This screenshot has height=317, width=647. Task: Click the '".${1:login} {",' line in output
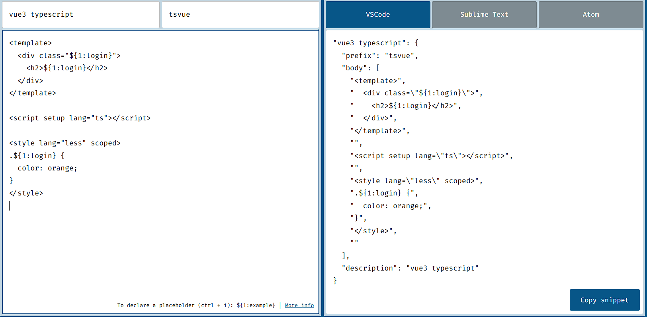click(x=384, y=193)
